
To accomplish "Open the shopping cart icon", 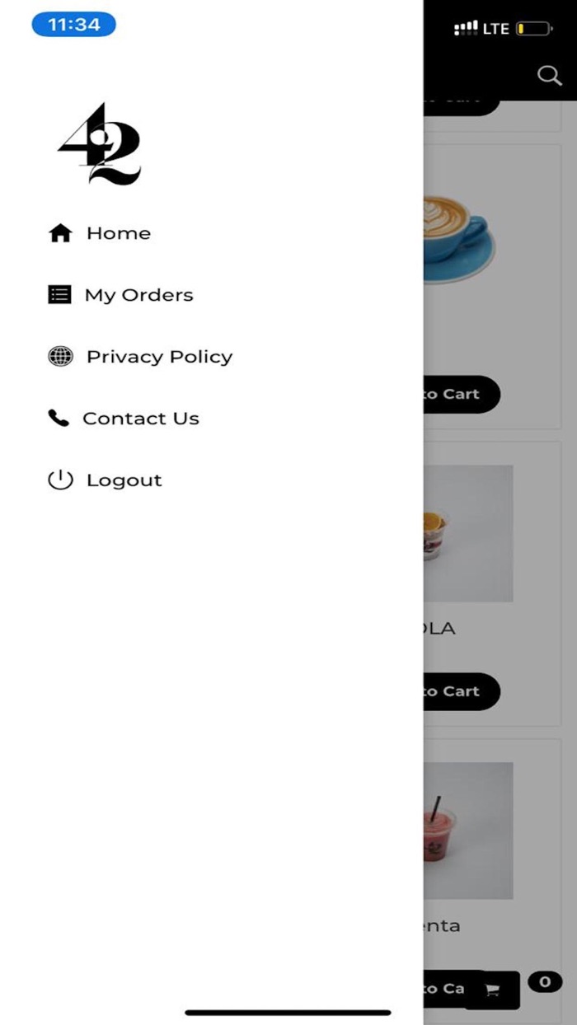I will [x=493, y=990].
